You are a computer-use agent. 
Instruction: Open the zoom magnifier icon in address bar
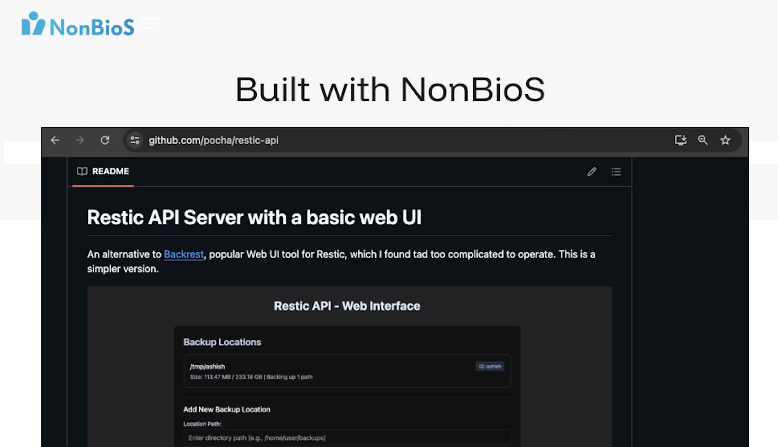pyautogui.click(x=703, y=140)
